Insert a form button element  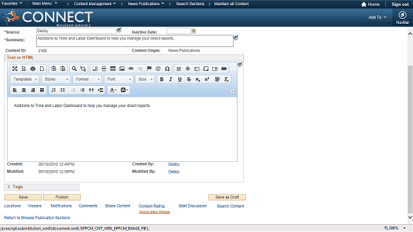(224, 69)
